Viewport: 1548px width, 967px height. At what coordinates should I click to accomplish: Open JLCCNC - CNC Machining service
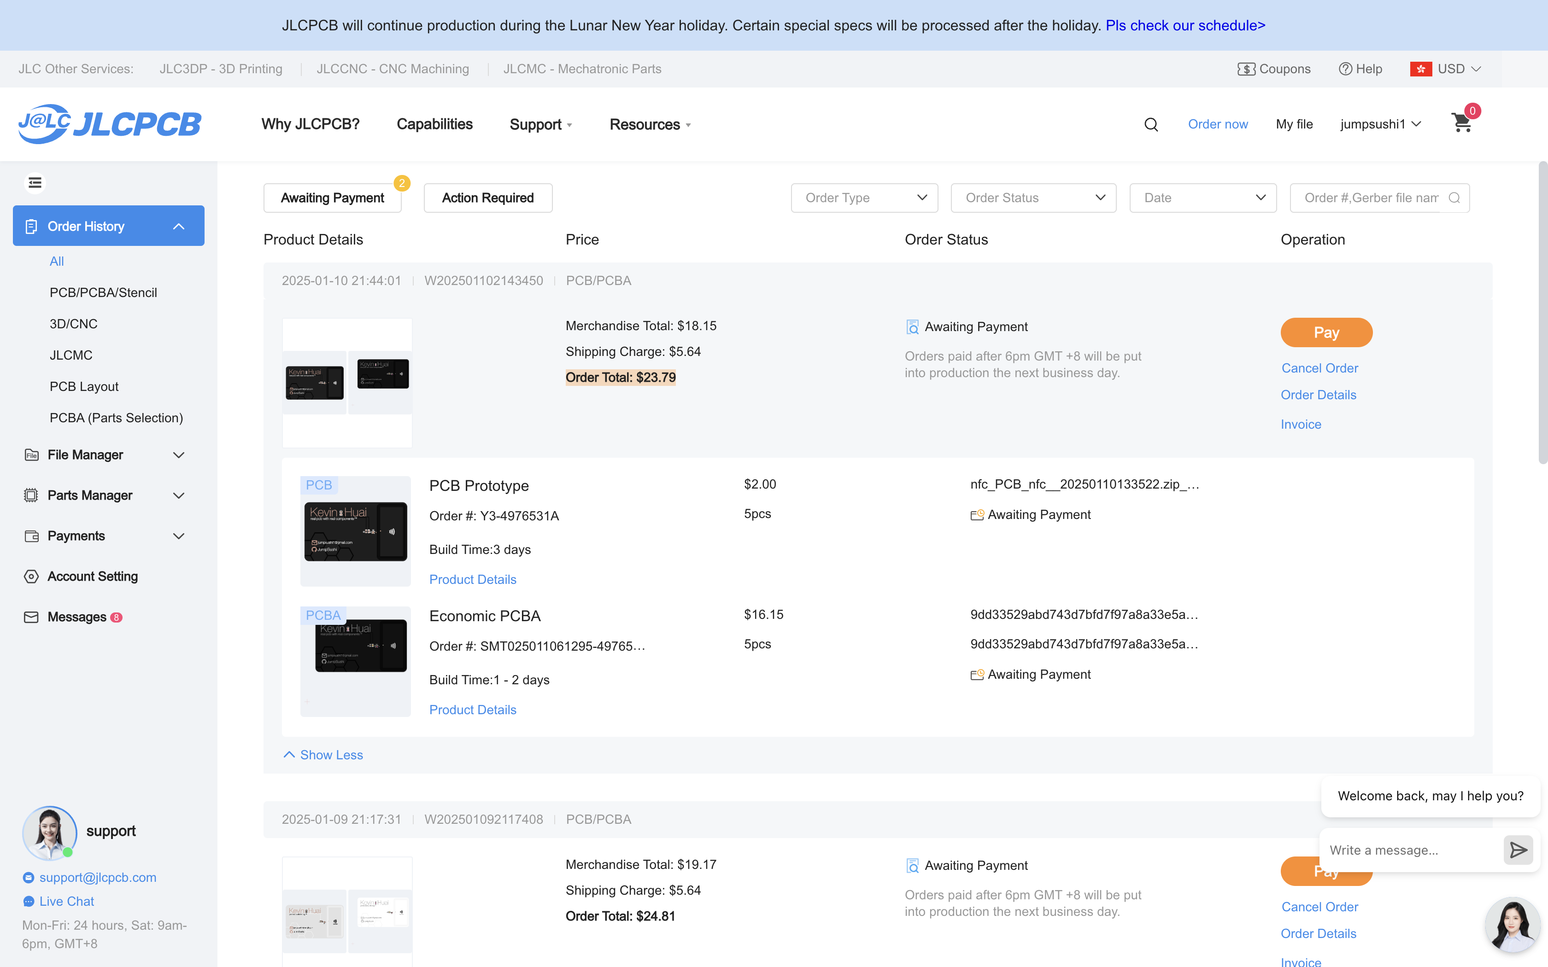tap(393, 69)
